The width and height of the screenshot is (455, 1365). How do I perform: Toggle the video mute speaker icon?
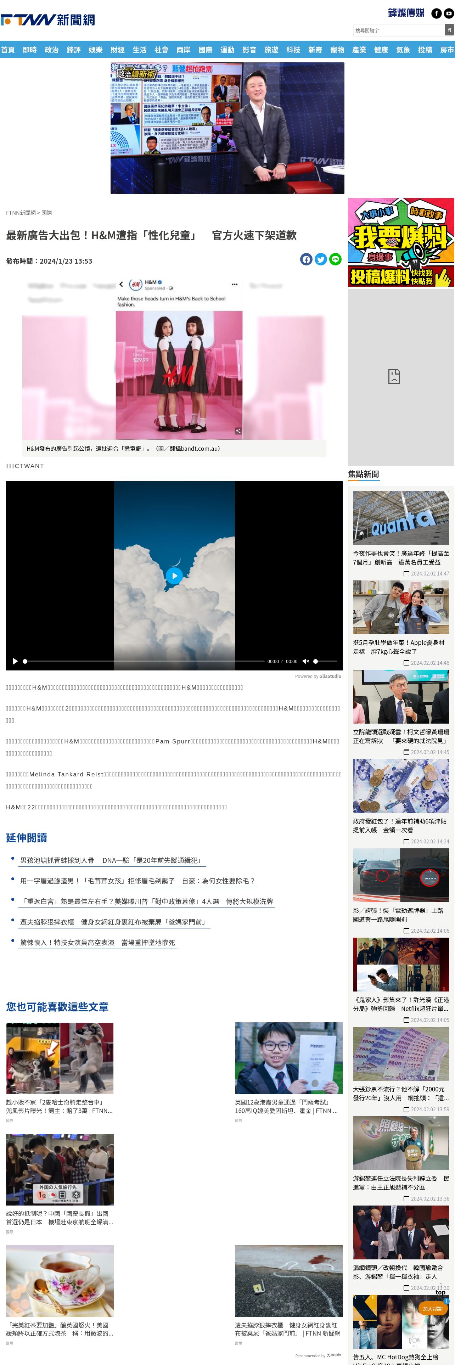pyautogui.click(x=305, y=661)
